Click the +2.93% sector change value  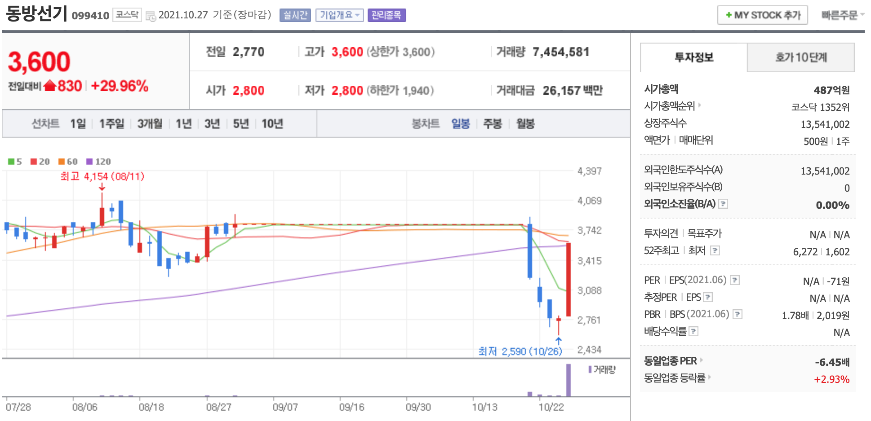[x=831, y=379]
